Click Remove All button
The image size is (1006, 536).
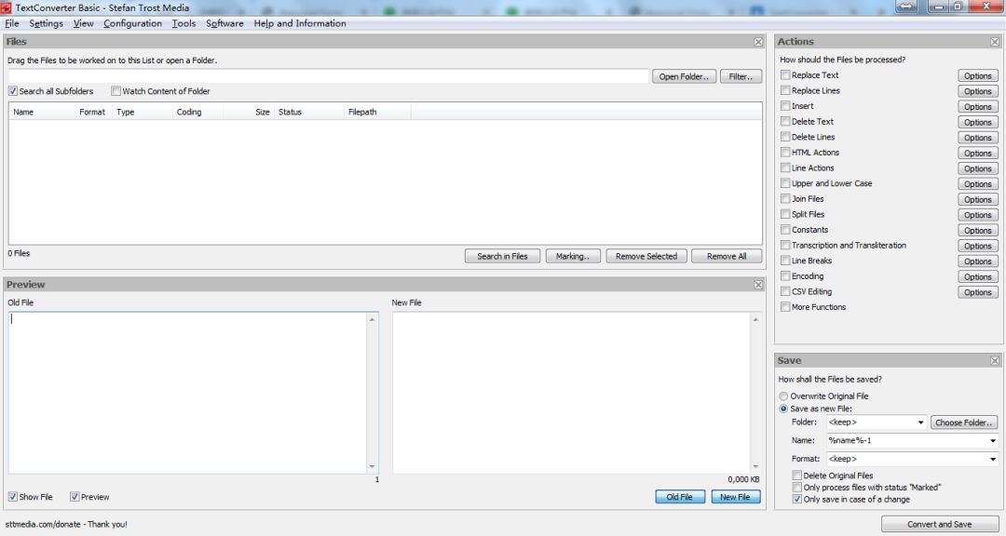tap(727, 257)
